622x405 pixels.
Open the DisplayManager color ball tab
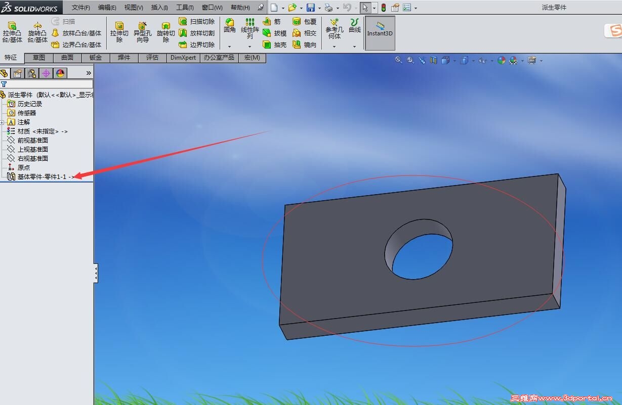point(60,73)
